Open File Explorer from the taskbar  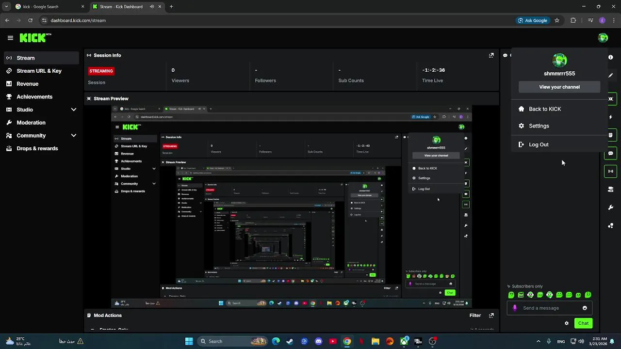coord(375,341)
